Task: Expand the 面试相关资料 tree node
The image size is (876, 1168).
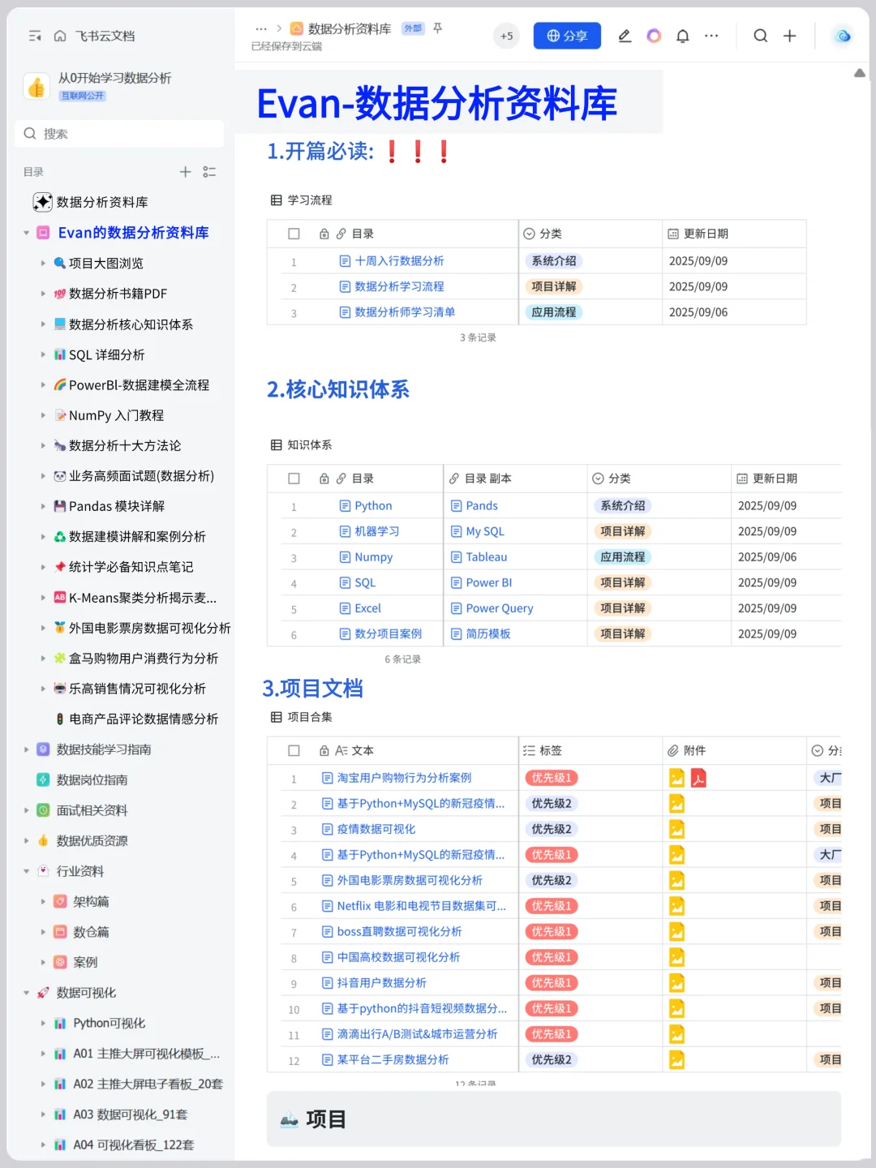Action: (x=26, y=810)
